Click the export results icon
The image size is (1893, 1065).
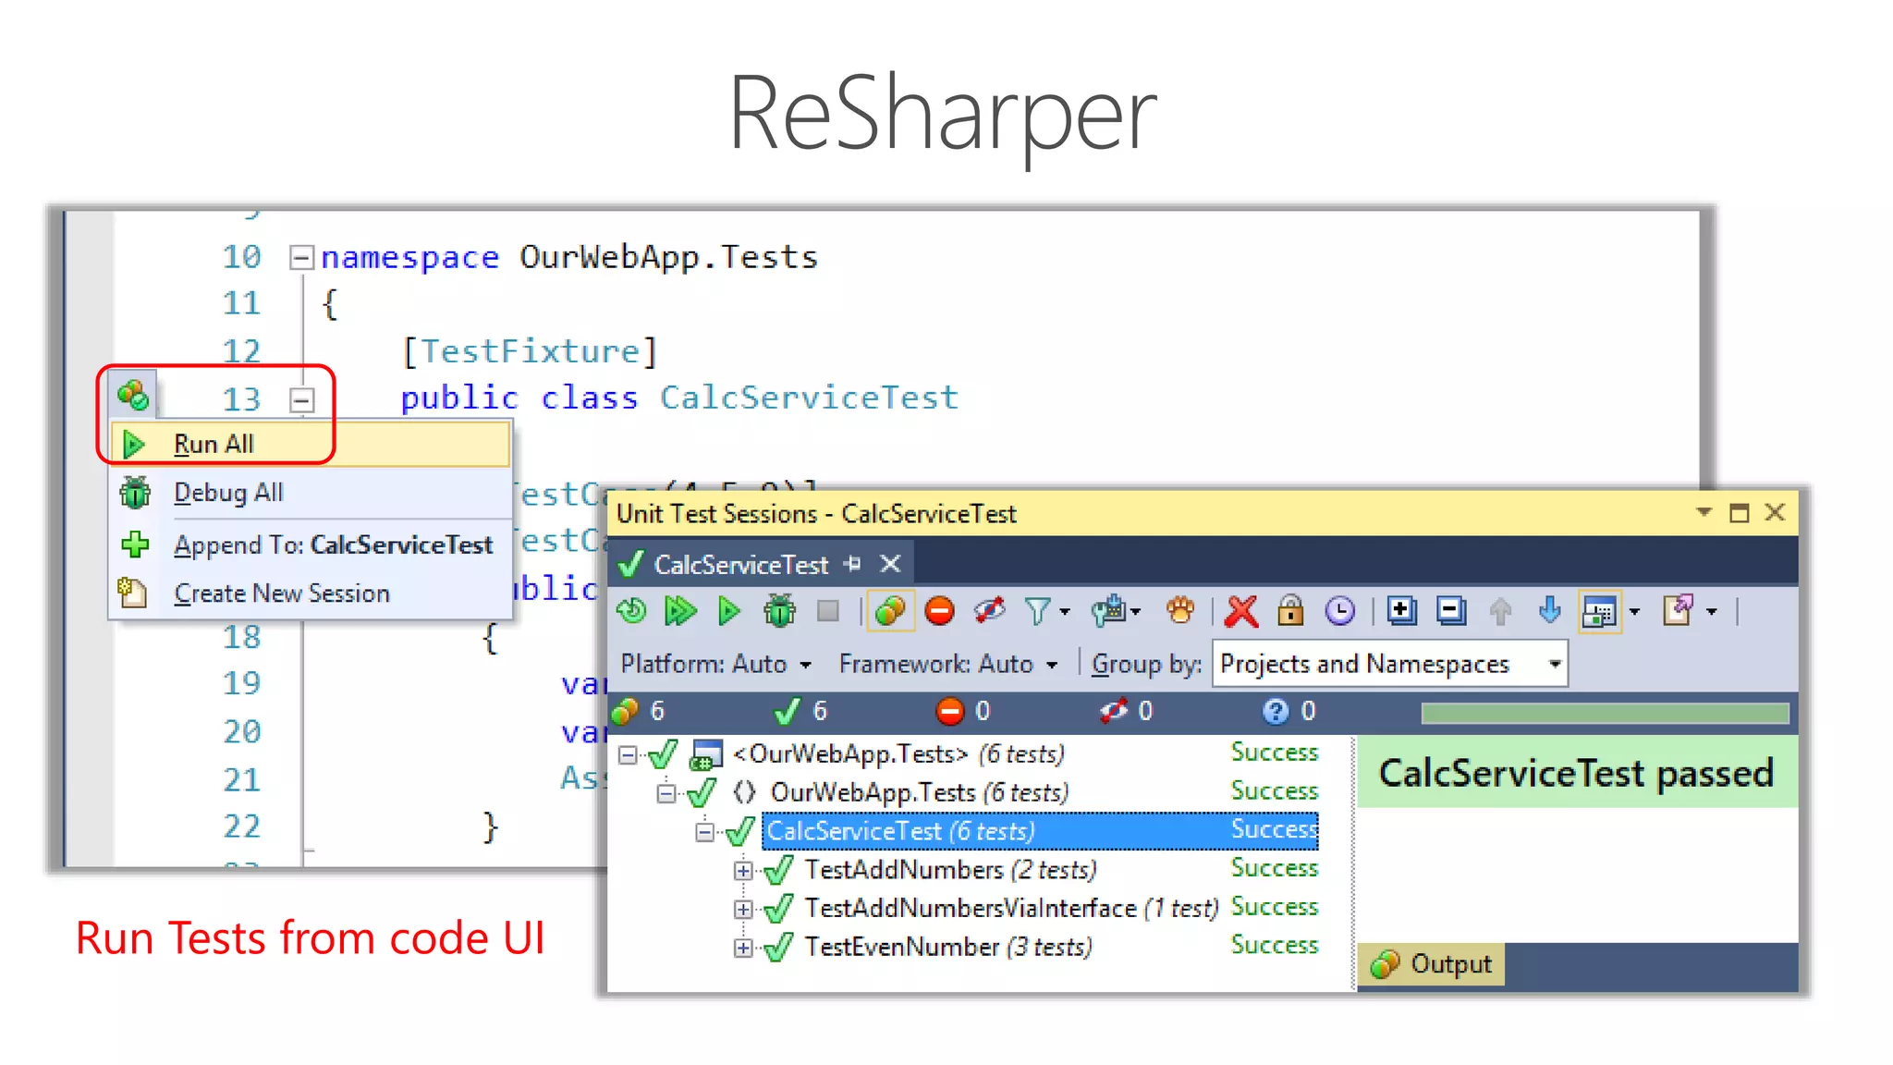pos(1678,611)
